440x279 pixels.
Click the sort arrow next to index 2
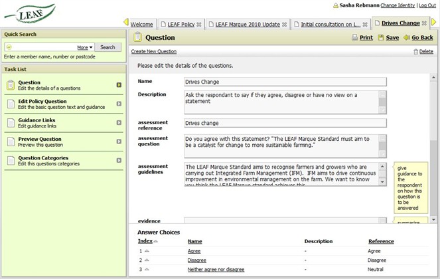point(147,260)
